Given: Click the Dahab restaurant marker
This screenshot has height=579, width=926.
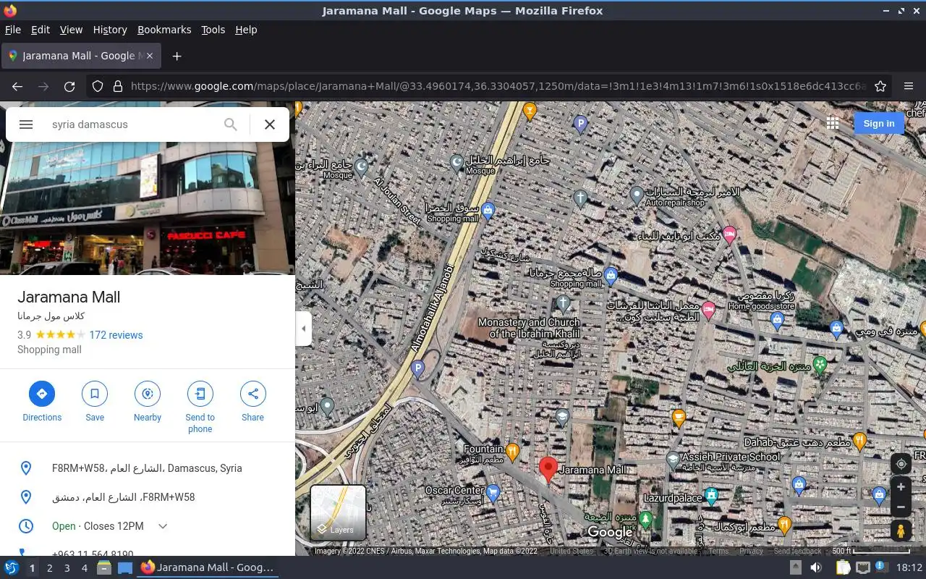Looking at the screenshot, I should 859,439.
